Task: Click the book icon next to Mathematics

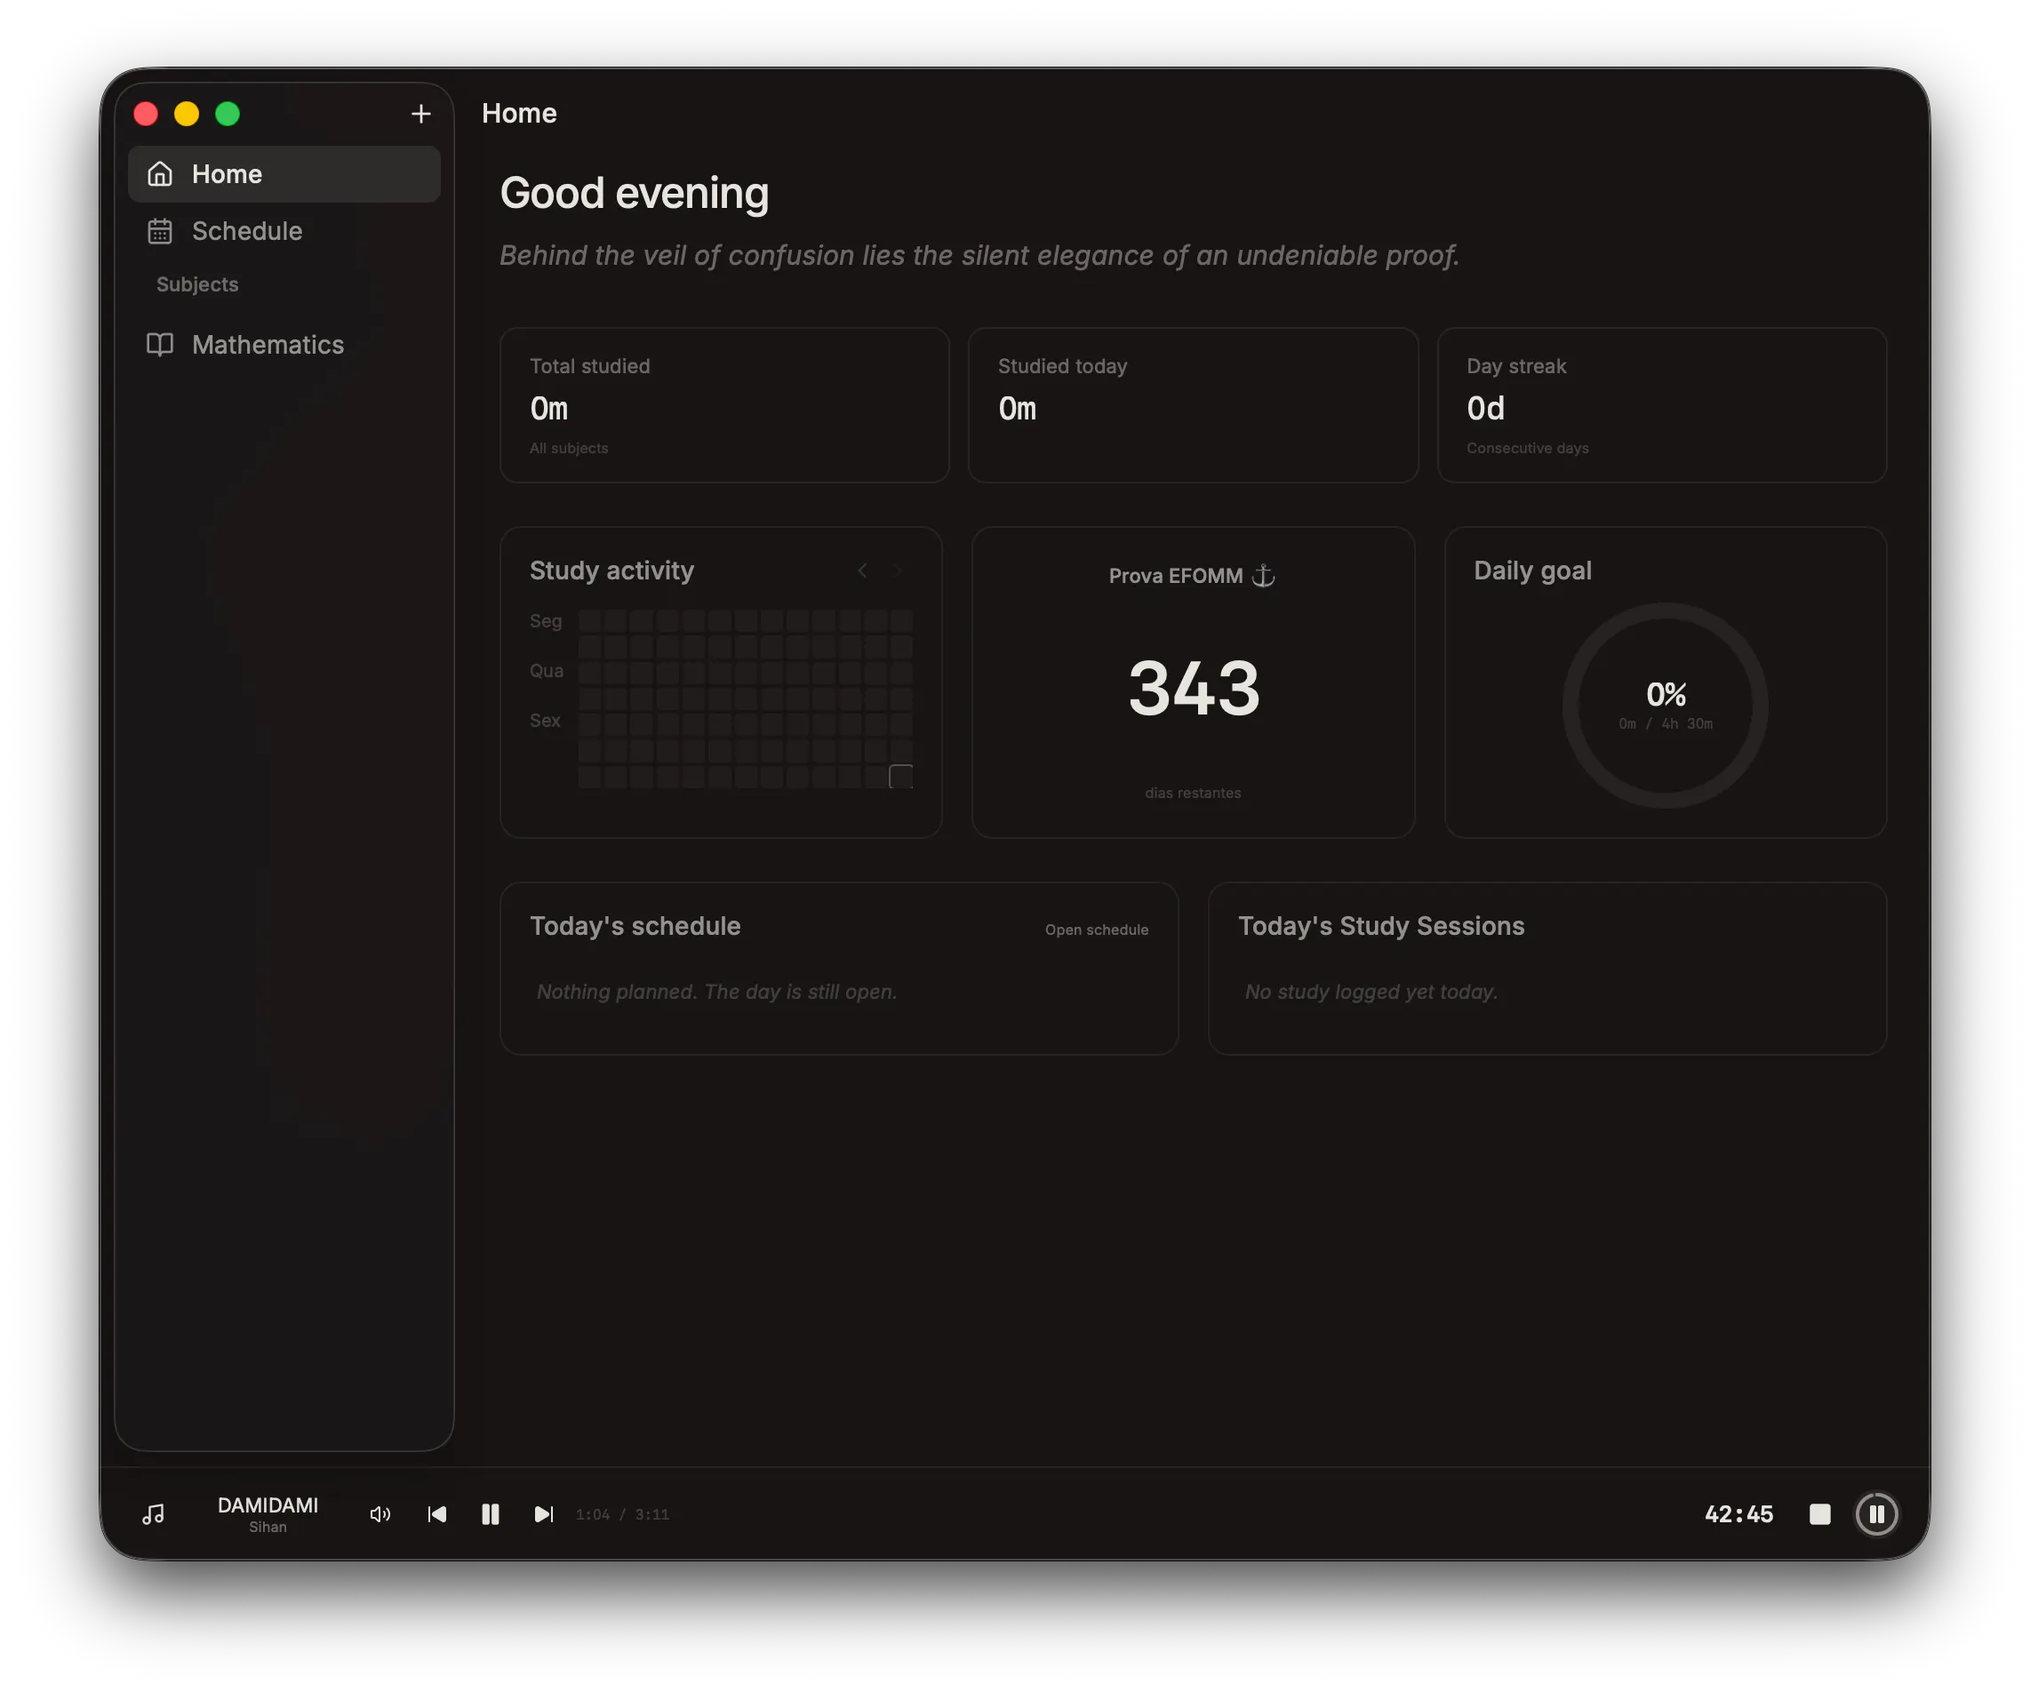Action: pos(159,345)
